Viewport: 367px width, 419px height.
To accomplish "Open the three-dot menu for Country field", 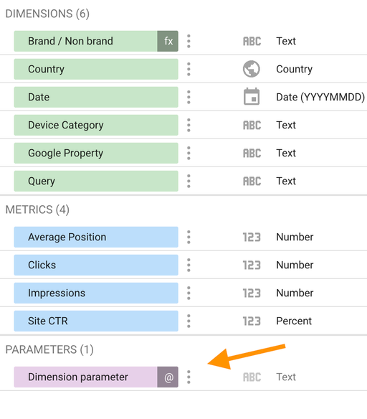I will pyautogui.click(x=189, y=69).
